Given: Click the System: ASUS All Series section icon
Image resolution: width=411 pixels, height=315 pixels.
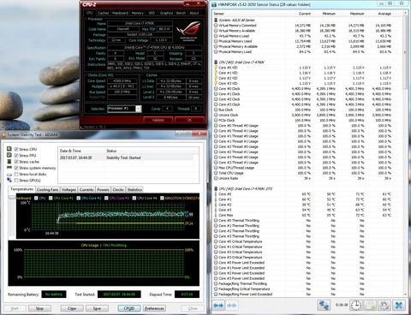Looking at the screenshot, I should point(216,21).
